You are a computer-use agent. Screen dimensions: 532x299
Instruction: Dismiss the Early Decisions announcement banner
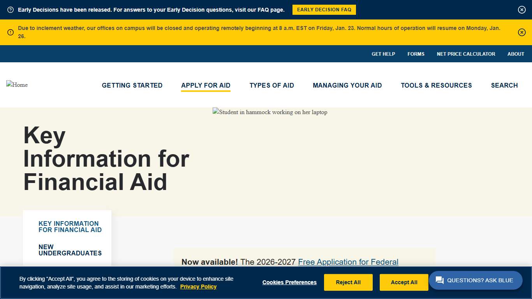[x=521, y=10]
